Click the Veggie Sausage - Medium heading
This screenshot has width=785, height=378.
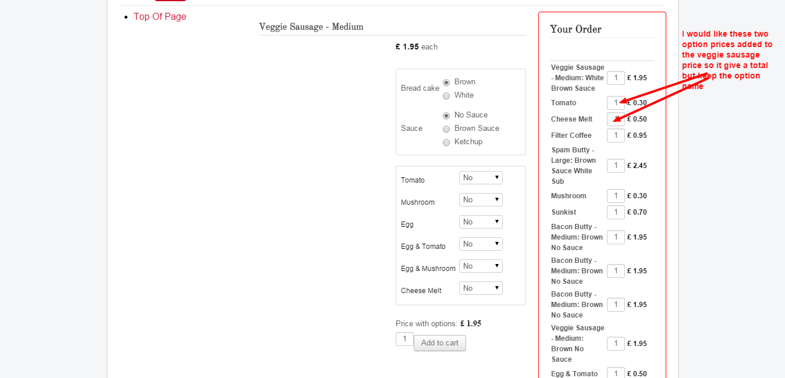[311, 27]
